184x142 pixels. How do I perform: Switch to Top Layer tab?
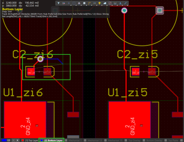(30, 140)
